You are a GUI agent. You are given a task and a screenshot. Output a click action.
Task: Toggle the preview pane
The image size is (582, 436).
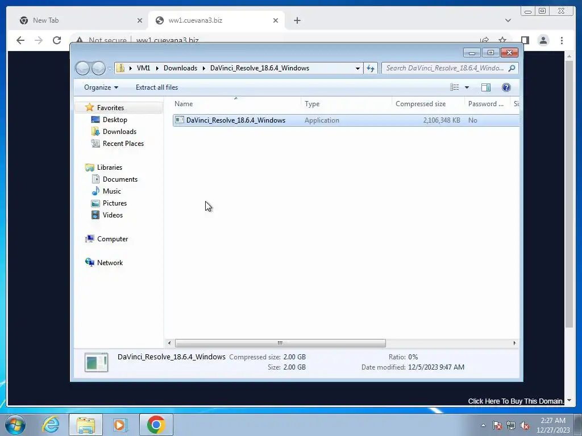coord(485,87)
